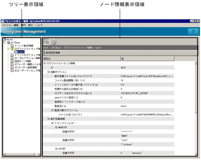Click the 項目名 column header
Image resolution: width=201 pixels, height=160 pixels.
click(82, 59)
